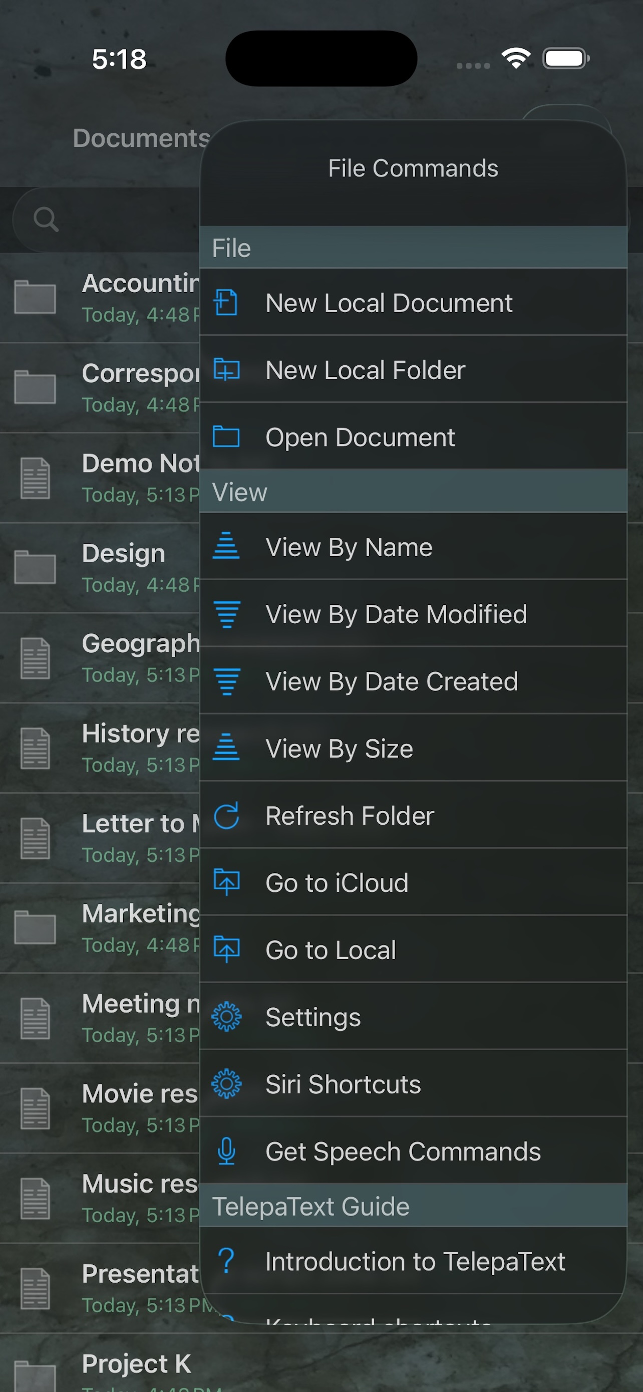Open the Design folder row

coord(100,567)
